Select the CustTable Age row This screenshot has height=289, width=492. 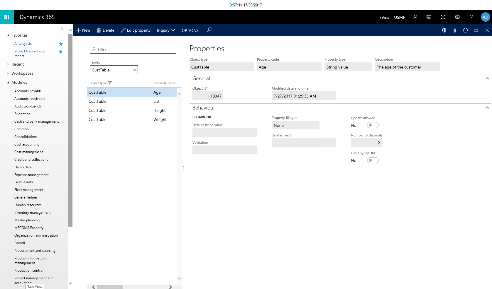point(132,92)
